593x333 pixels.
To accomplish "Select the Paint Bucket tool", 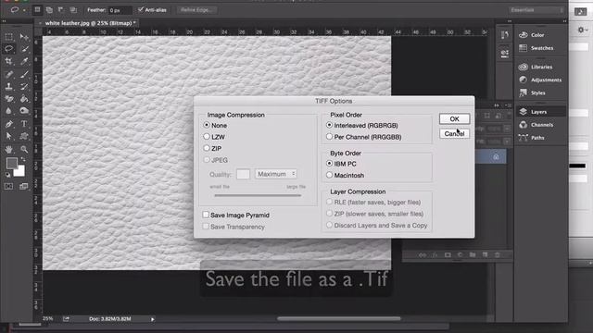I will (24, 99).
